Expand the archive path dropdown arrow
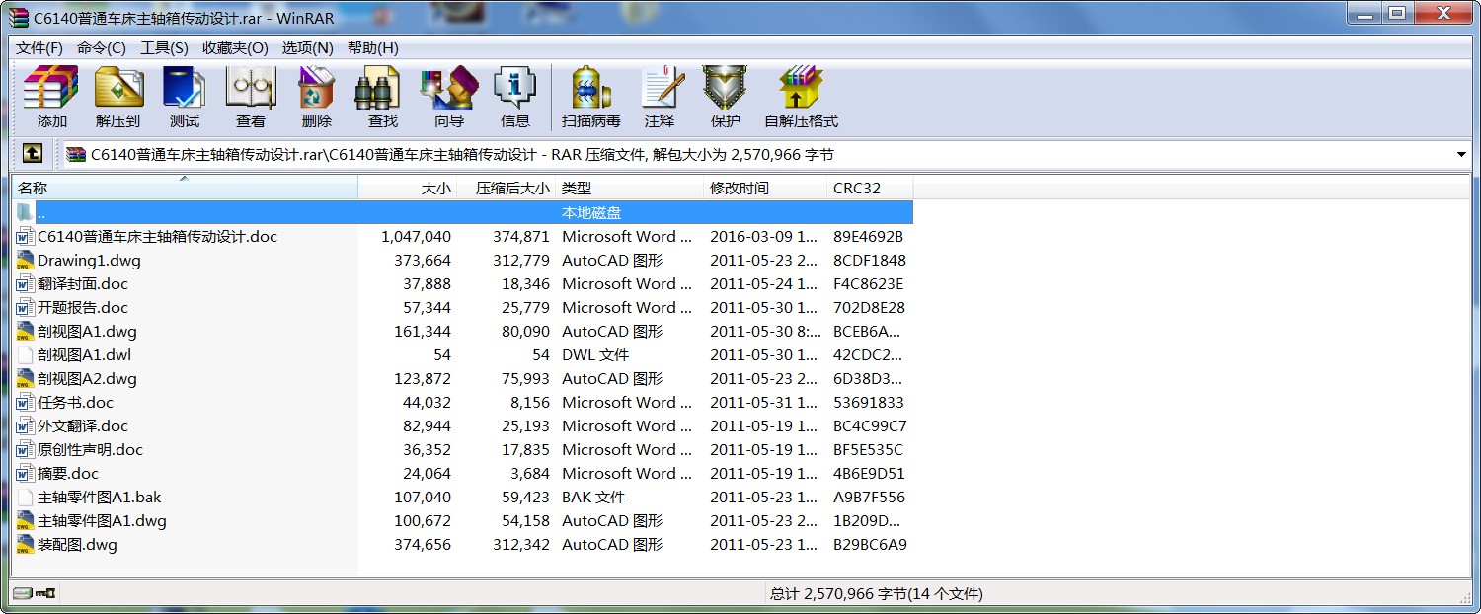The height and width of the screenshot is (614, 1481). pyautogui.click(x=1461, y=155)
